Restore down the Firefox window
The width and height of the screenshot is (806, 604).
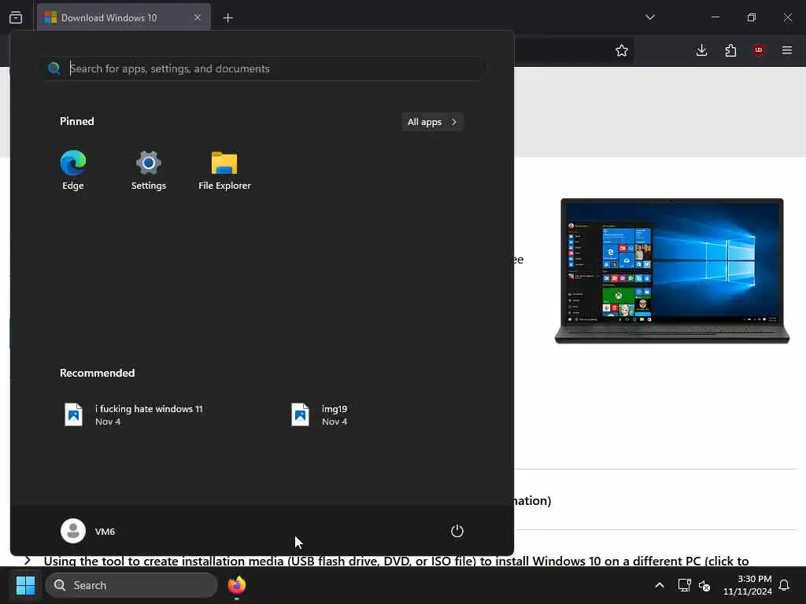(x=752, y=17)
